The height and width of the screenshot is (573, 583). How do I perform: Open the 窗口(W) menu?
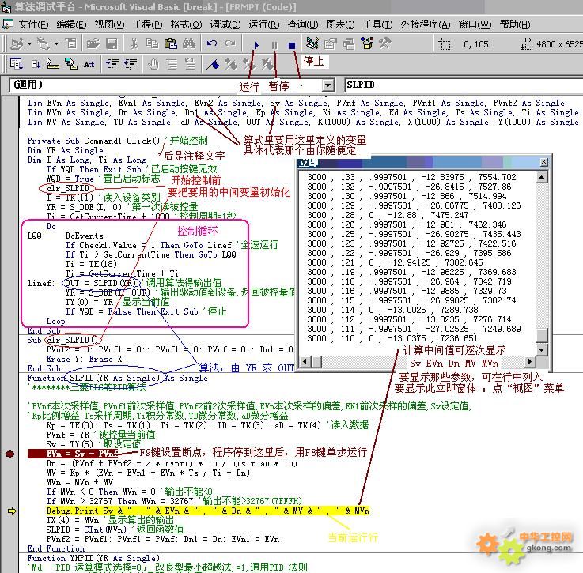click(475, 25)
